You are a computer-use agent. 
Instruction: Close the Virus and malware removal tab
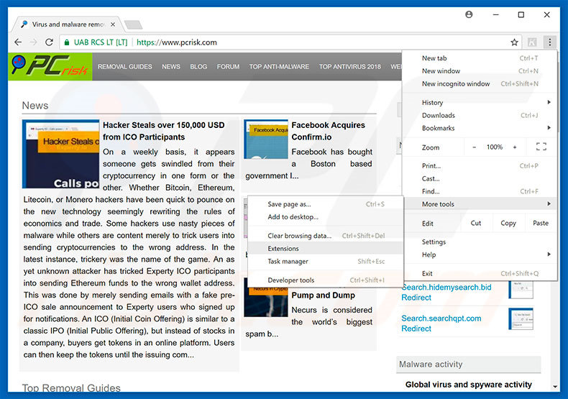(113, 24)
